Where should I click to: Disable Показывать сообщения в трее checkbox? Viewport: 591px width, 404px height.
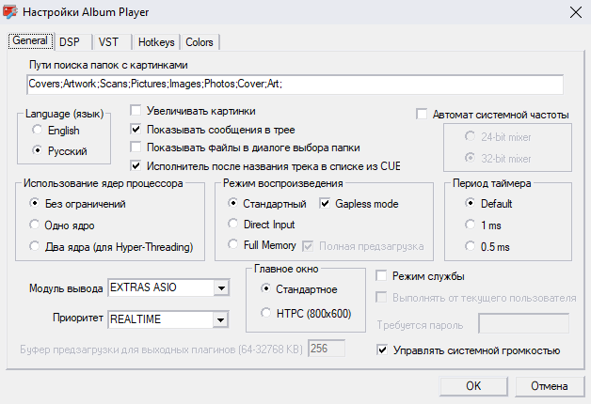136,129
